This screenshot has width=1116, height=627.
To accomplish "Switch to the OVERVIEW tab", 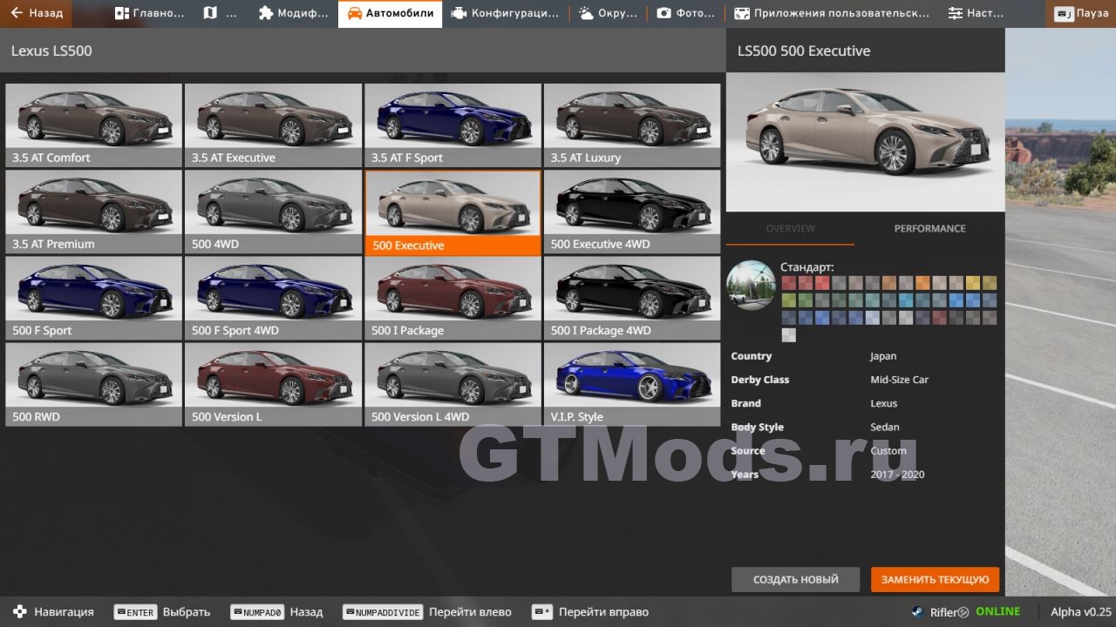I will tap(790, 228).
